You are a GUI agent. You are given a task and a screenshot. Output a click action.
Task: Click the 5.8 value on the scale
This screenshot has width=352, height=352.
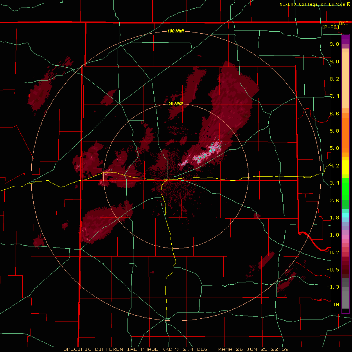click(334, 131)
